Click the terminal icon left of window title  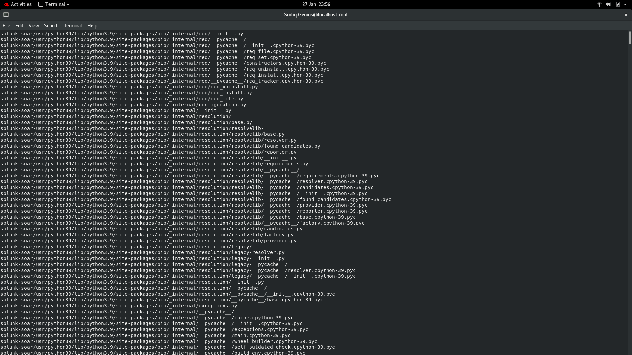(x=6, y=15)
